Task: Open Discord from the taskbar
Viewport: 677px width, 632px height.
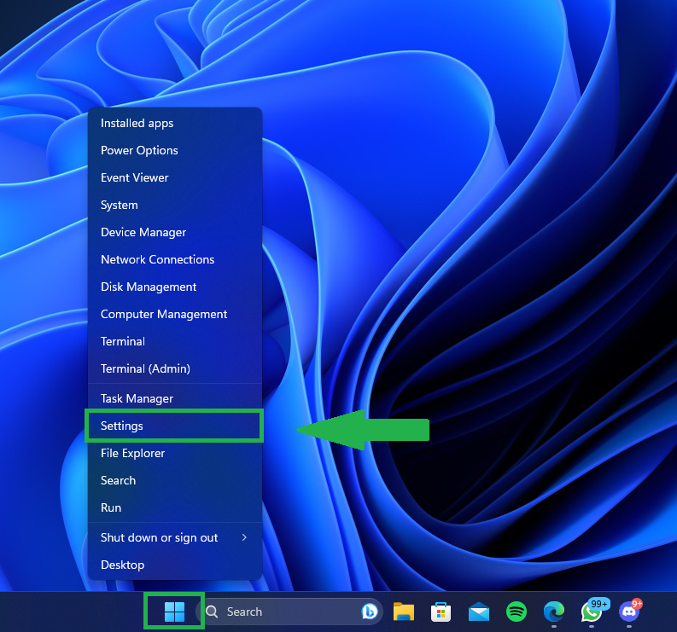Action: click(x=629, y=612)
